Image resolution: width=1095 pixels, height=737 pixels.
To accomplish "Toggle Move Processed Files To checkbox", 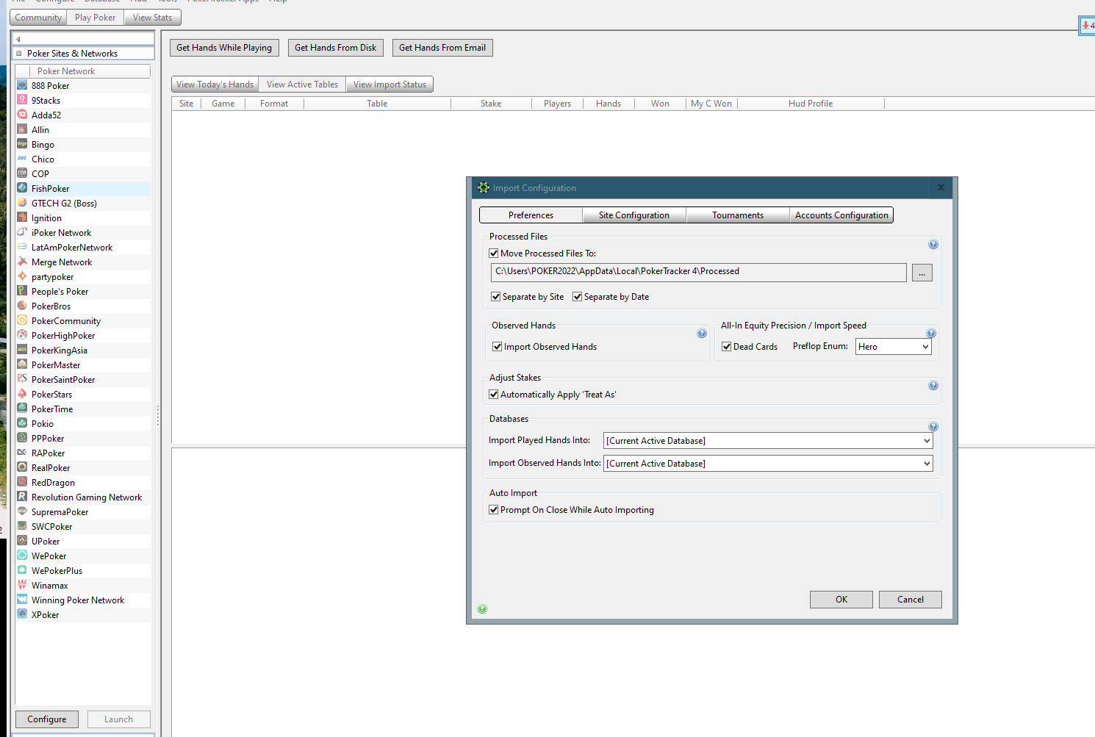I will (494, 254).
